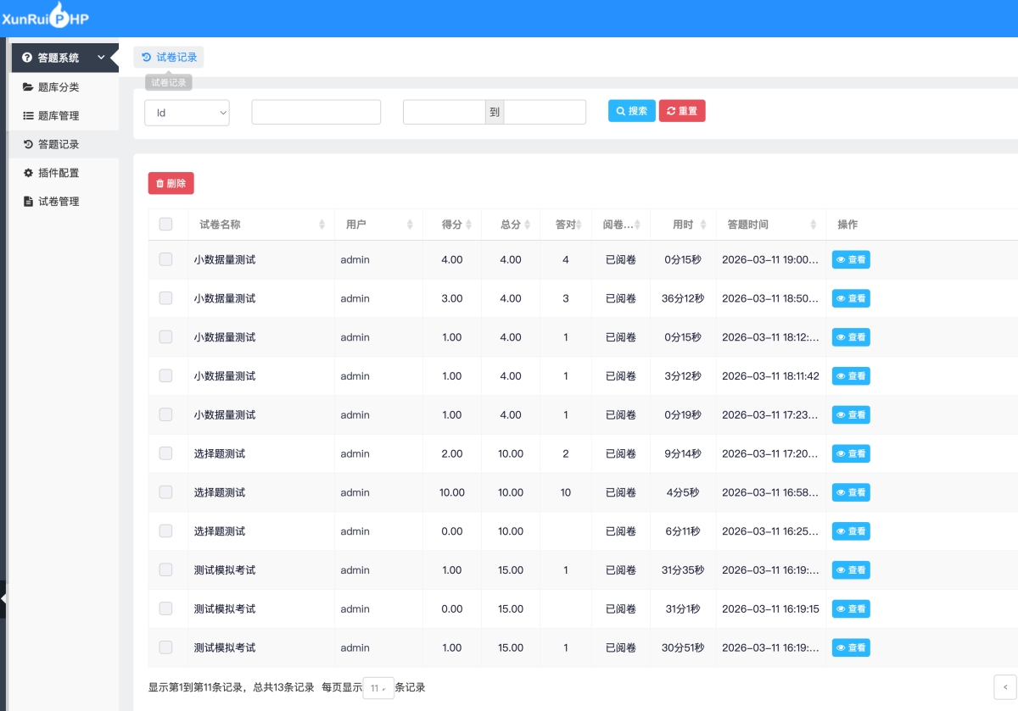This screenshot has width=1018, height=711.
Task: Check the last 测试模拟考试 row checkbox
Action: click(x=165, y=647)
